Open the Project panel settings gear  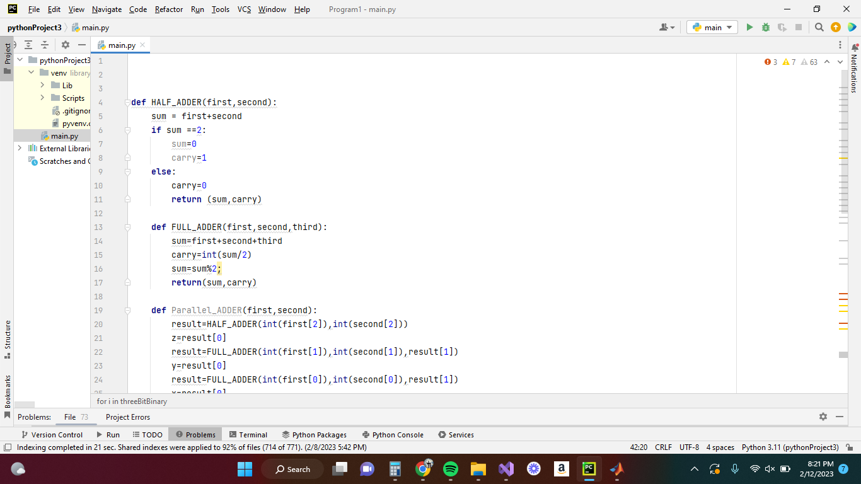point(65,45)
